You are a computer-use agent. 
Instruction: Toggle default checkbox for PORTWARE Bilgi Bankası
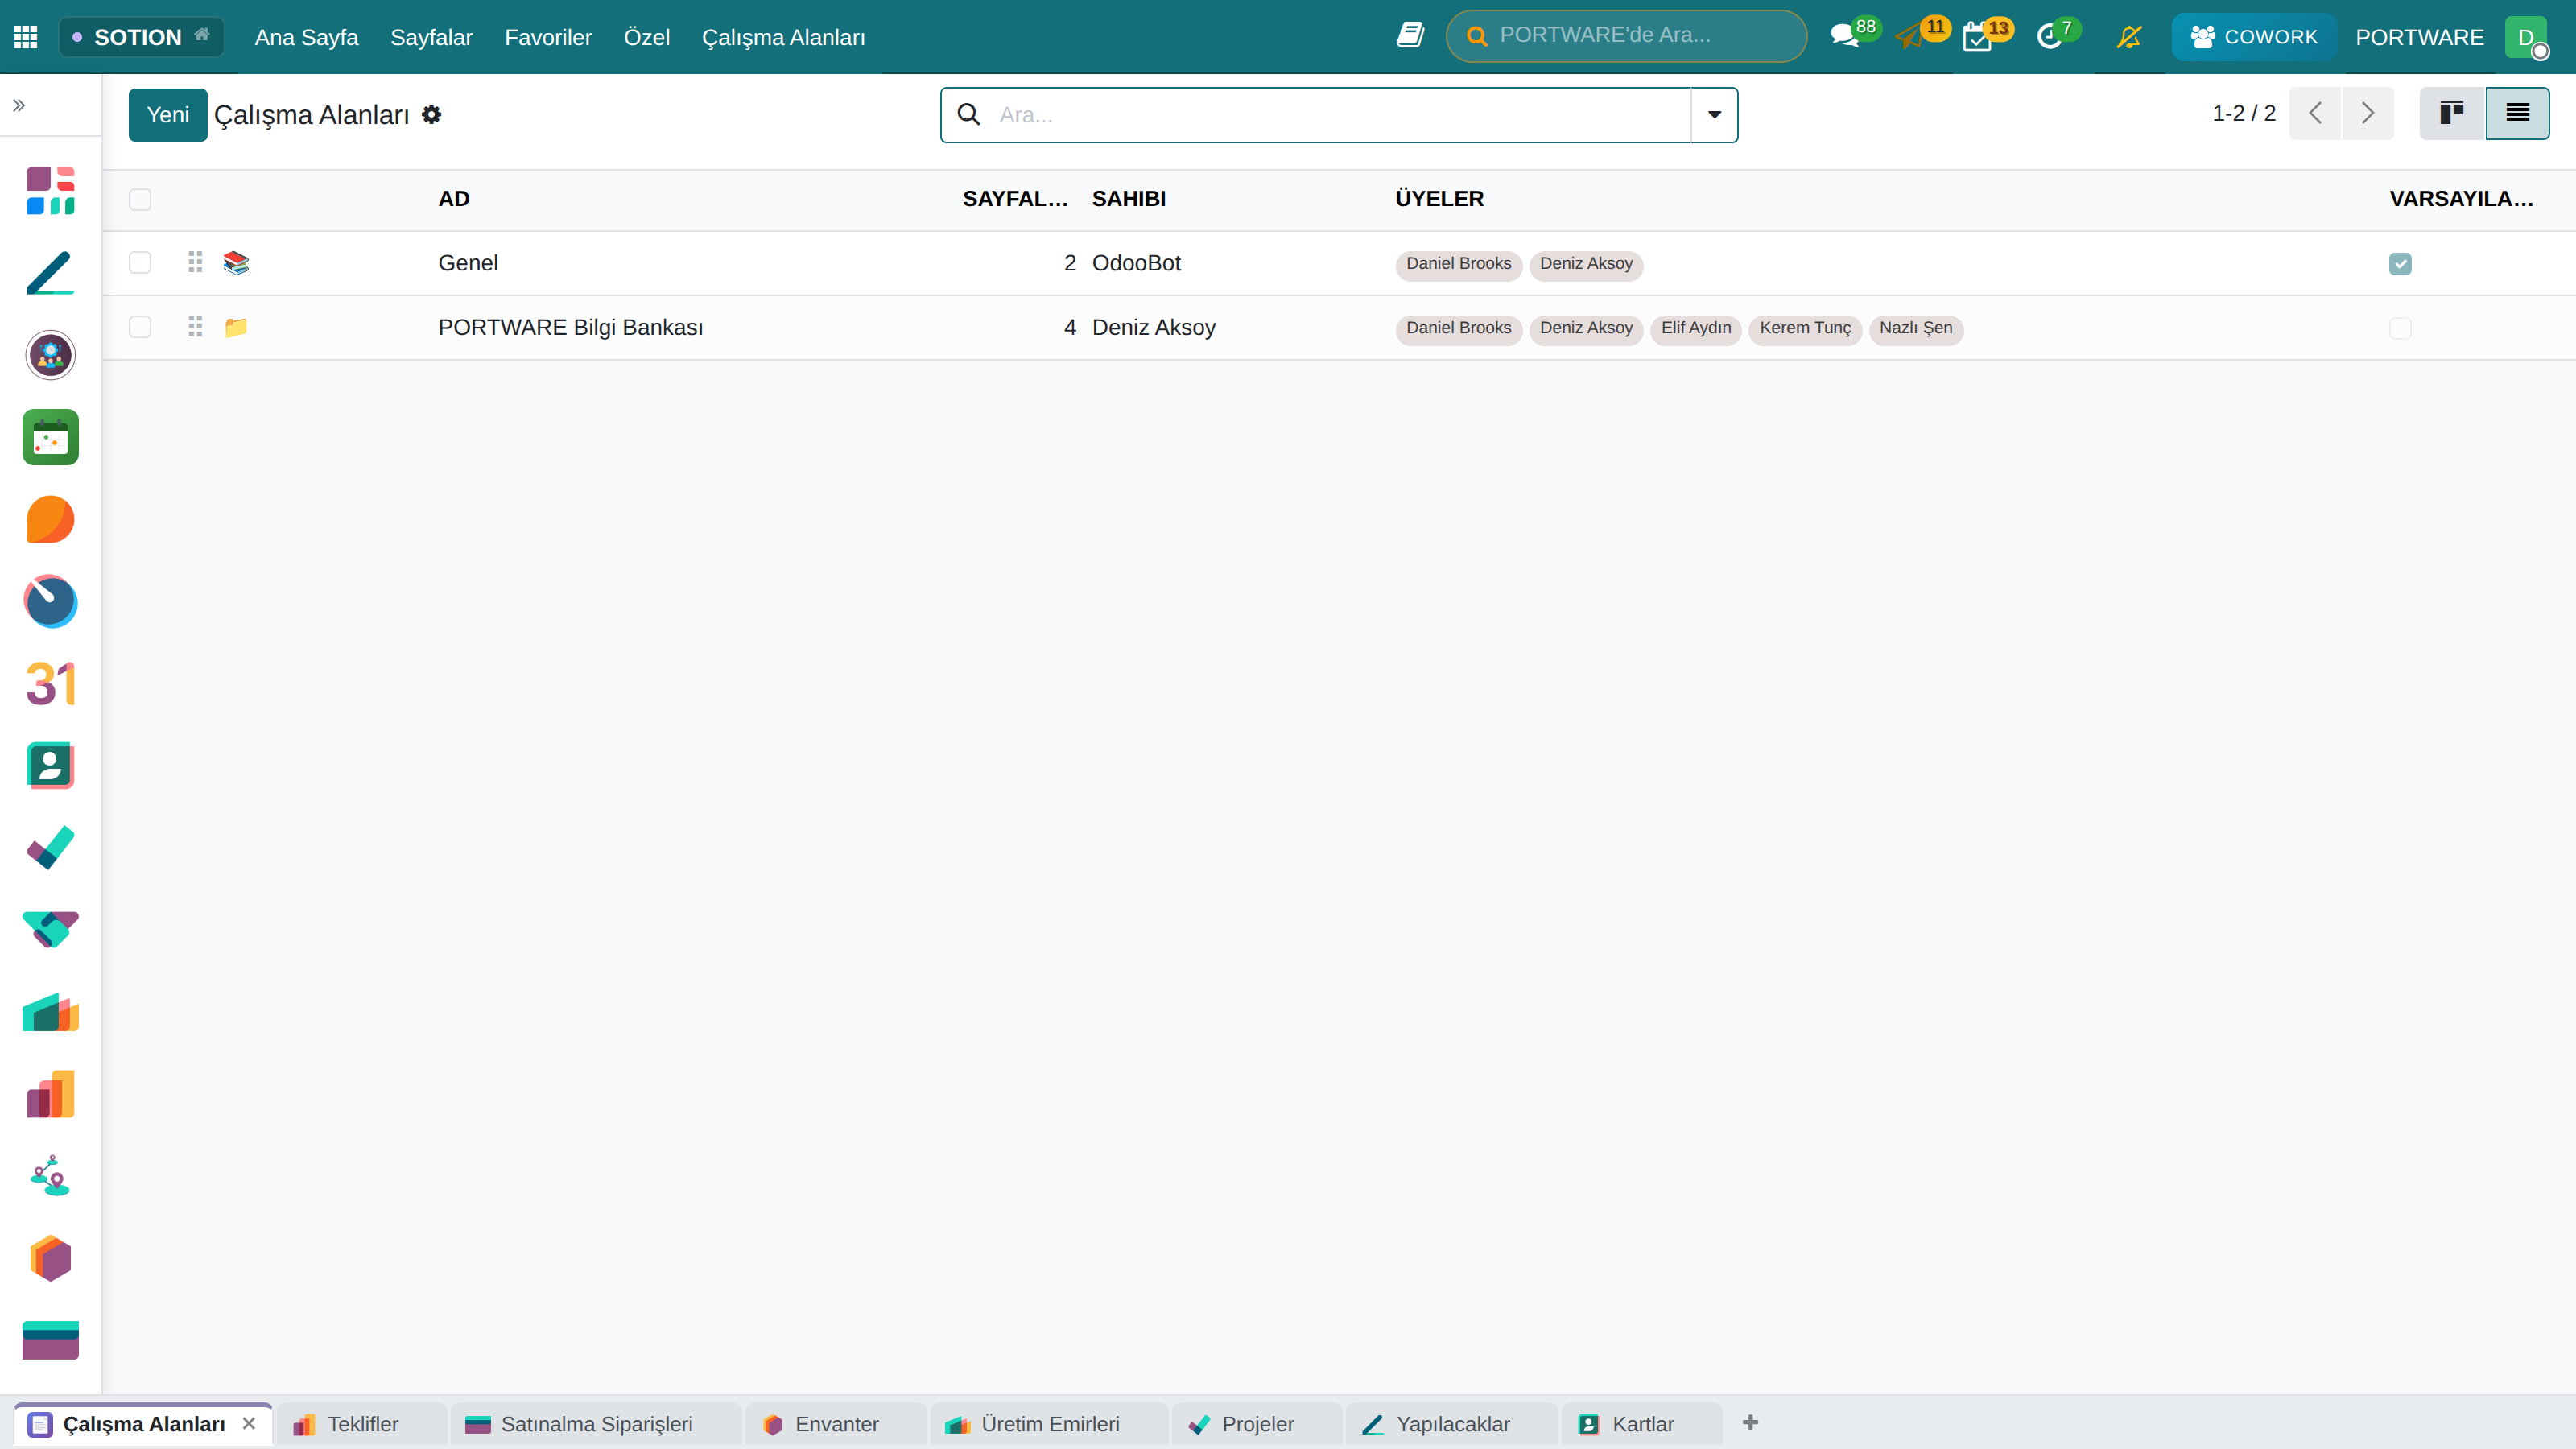pyautogui.click(x=2400, y=328)
